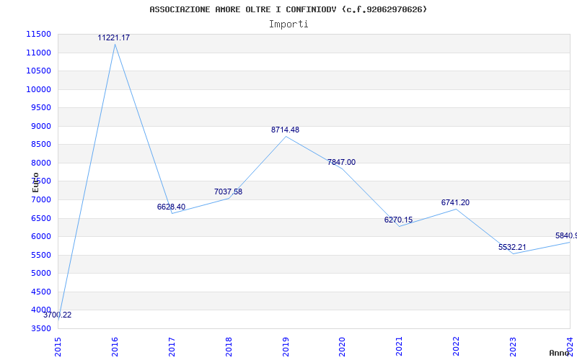The width and height of the screenshot is (577, 360).
Task: Click the data label 5532.21
Action: 512,247
